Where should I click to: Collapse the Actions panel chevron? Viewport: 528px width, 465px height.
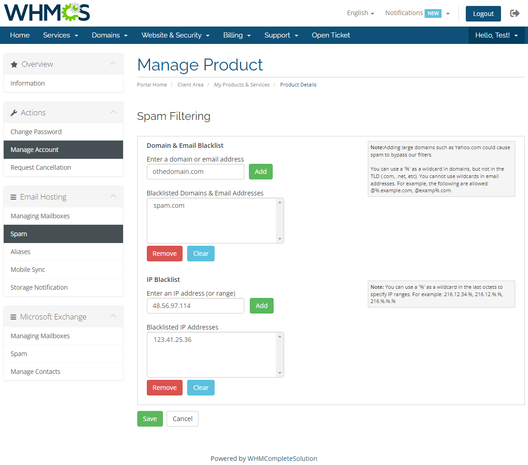coord(113,112)
